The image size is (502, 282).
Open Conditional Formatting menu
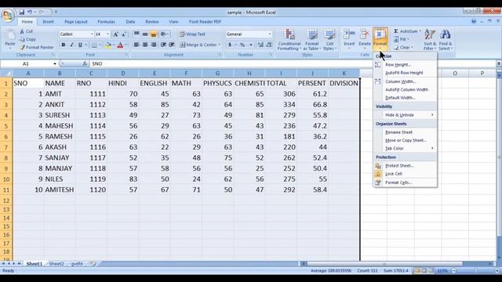pos(289,40)
